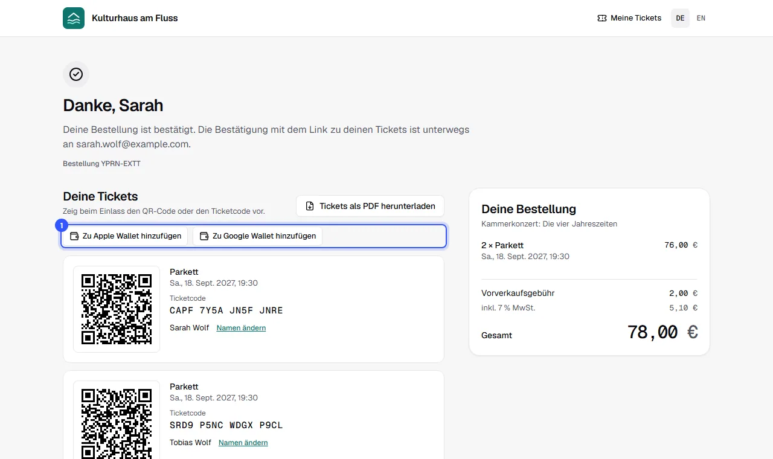
Task: Open the Kulturhaus am Fluss home link
Action: (x=120, y=18)
